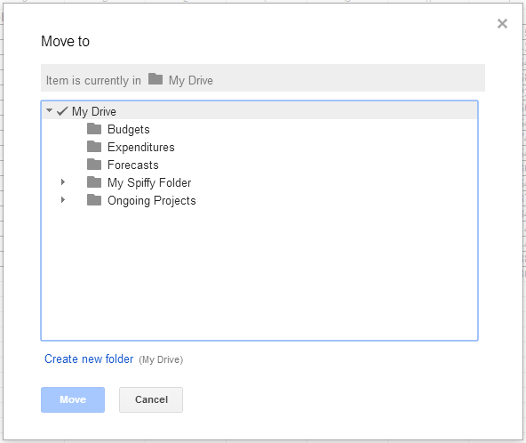526x443 pixels.
Task: Select the My Spiffy Folder label
Action: click(x=149, y=182)
